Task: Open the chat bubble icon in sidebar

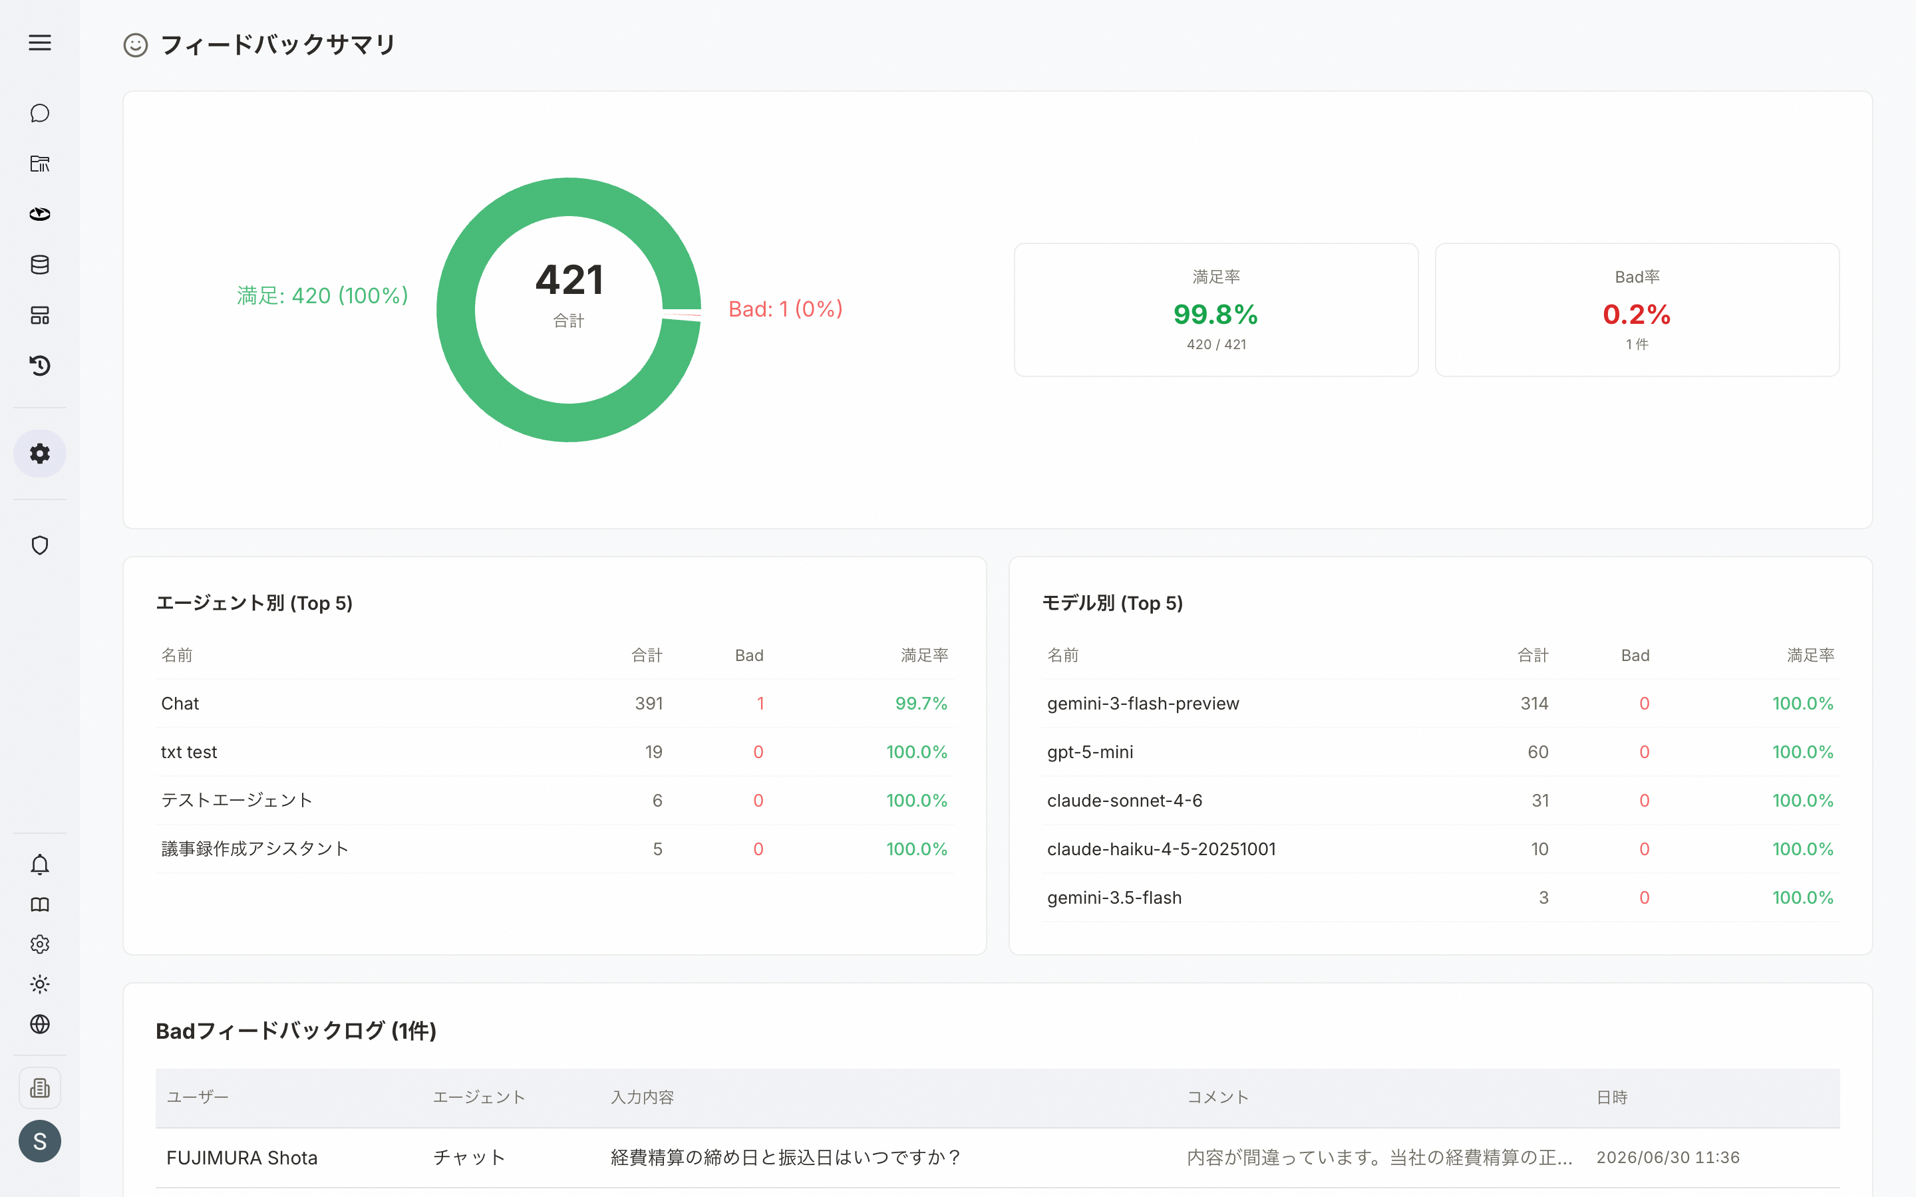Action: (40, 113)
